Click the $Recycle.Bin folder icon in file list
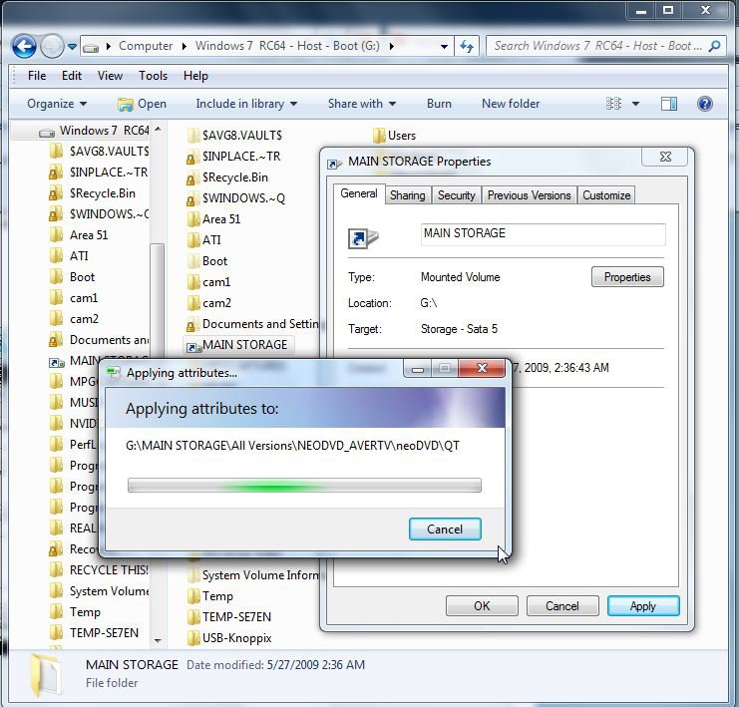The height and width of the screenshot is (707, 739). pos(190,178)
